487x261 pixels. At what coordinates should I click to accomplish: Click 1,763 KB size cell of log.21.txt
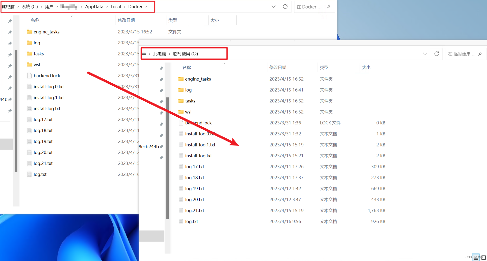(x=376, y=210)
